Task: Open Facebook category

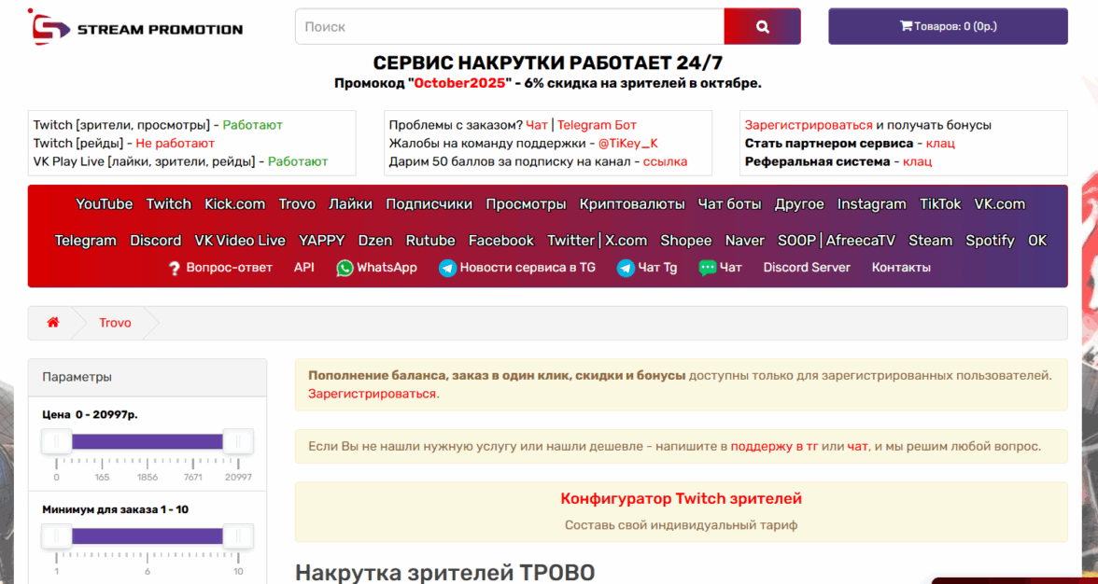Action: point(501,241)
